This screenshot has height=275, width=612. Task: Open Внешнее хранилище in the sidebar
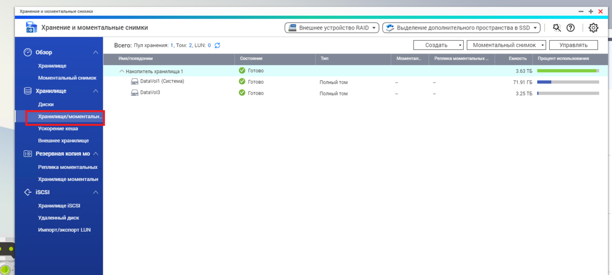(x=63, y=140)
